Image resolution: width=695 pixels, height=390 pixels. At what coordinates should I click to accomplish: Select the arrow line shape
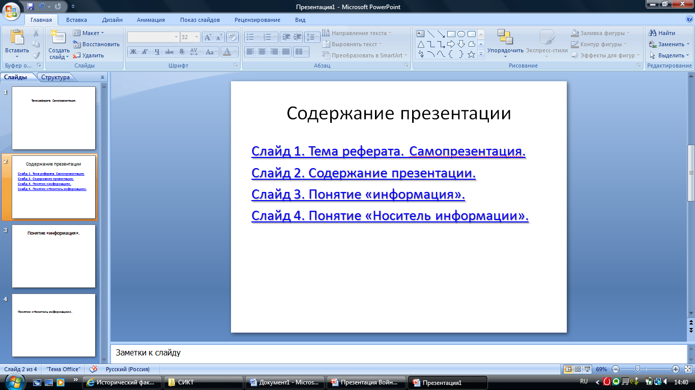tap(441, 34)
